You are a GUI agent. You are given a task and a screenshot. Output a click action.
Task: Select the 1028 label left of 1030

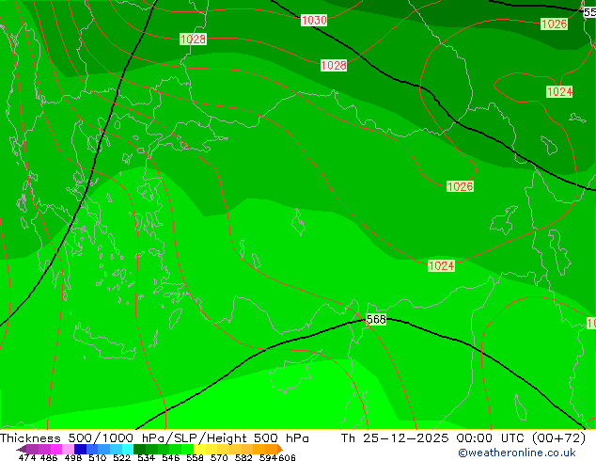coord(193,39)
